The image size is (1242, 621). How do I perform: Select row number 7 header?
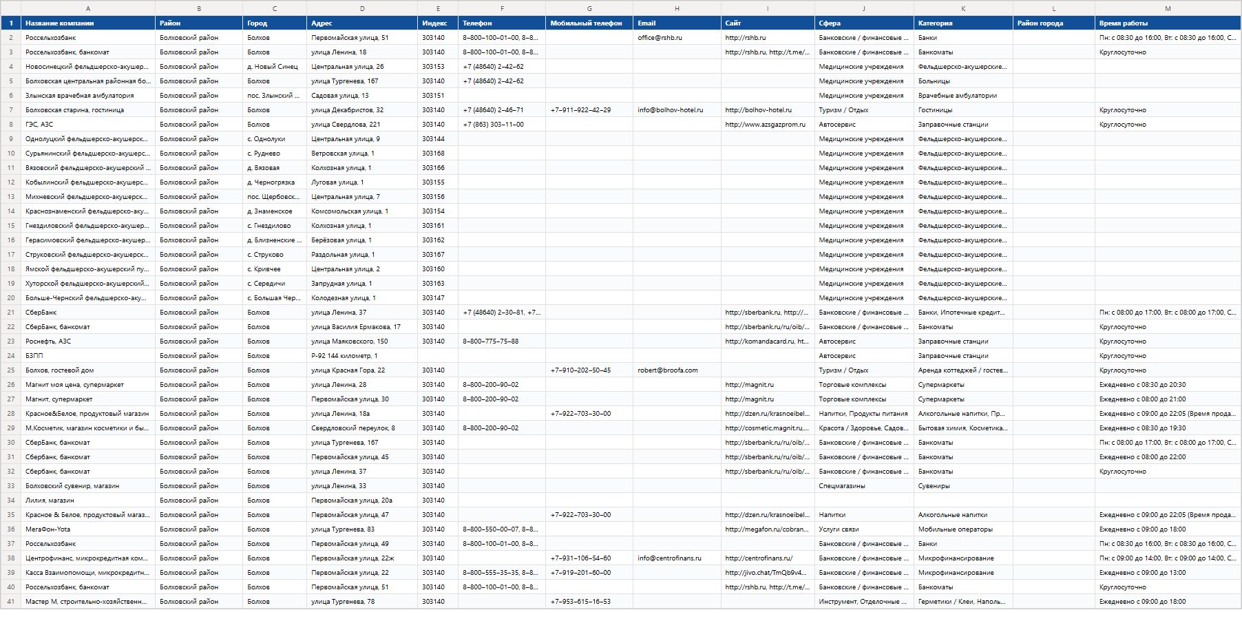11,110
